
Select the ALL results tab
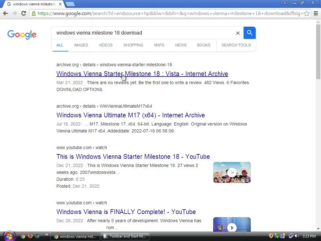point(60,45)
